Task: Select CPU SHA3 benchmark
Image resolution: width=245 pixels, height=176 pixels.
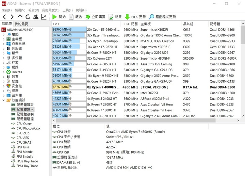Action: pyautogui.click(x=21, y=142)
